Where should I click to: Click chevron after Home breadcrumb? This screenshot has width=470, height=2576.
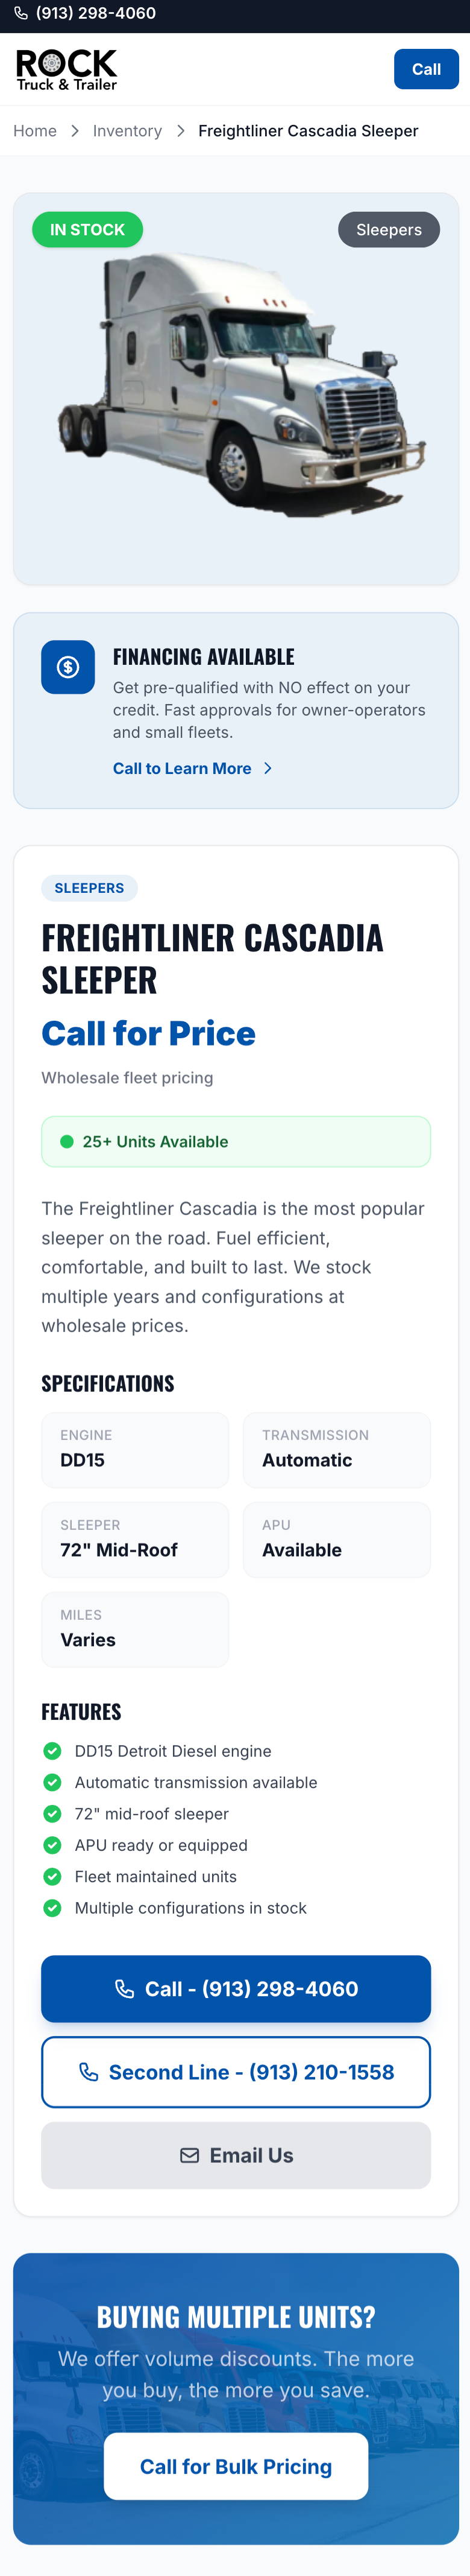[x=75, y=131]
